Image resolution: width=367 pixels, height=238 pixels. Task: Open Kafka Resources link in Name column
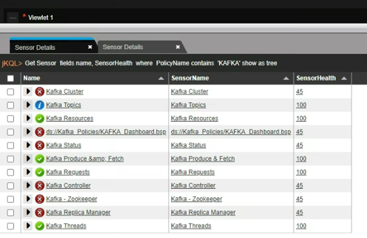click(x=70, y=118)
